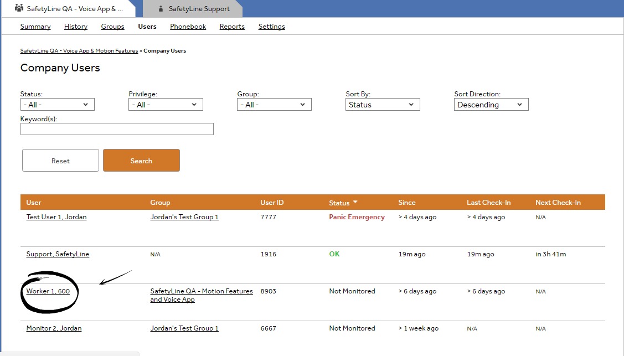Focus the Keyword(s) text field
Viewport: 624px width, 356px height.
(117, 129)
